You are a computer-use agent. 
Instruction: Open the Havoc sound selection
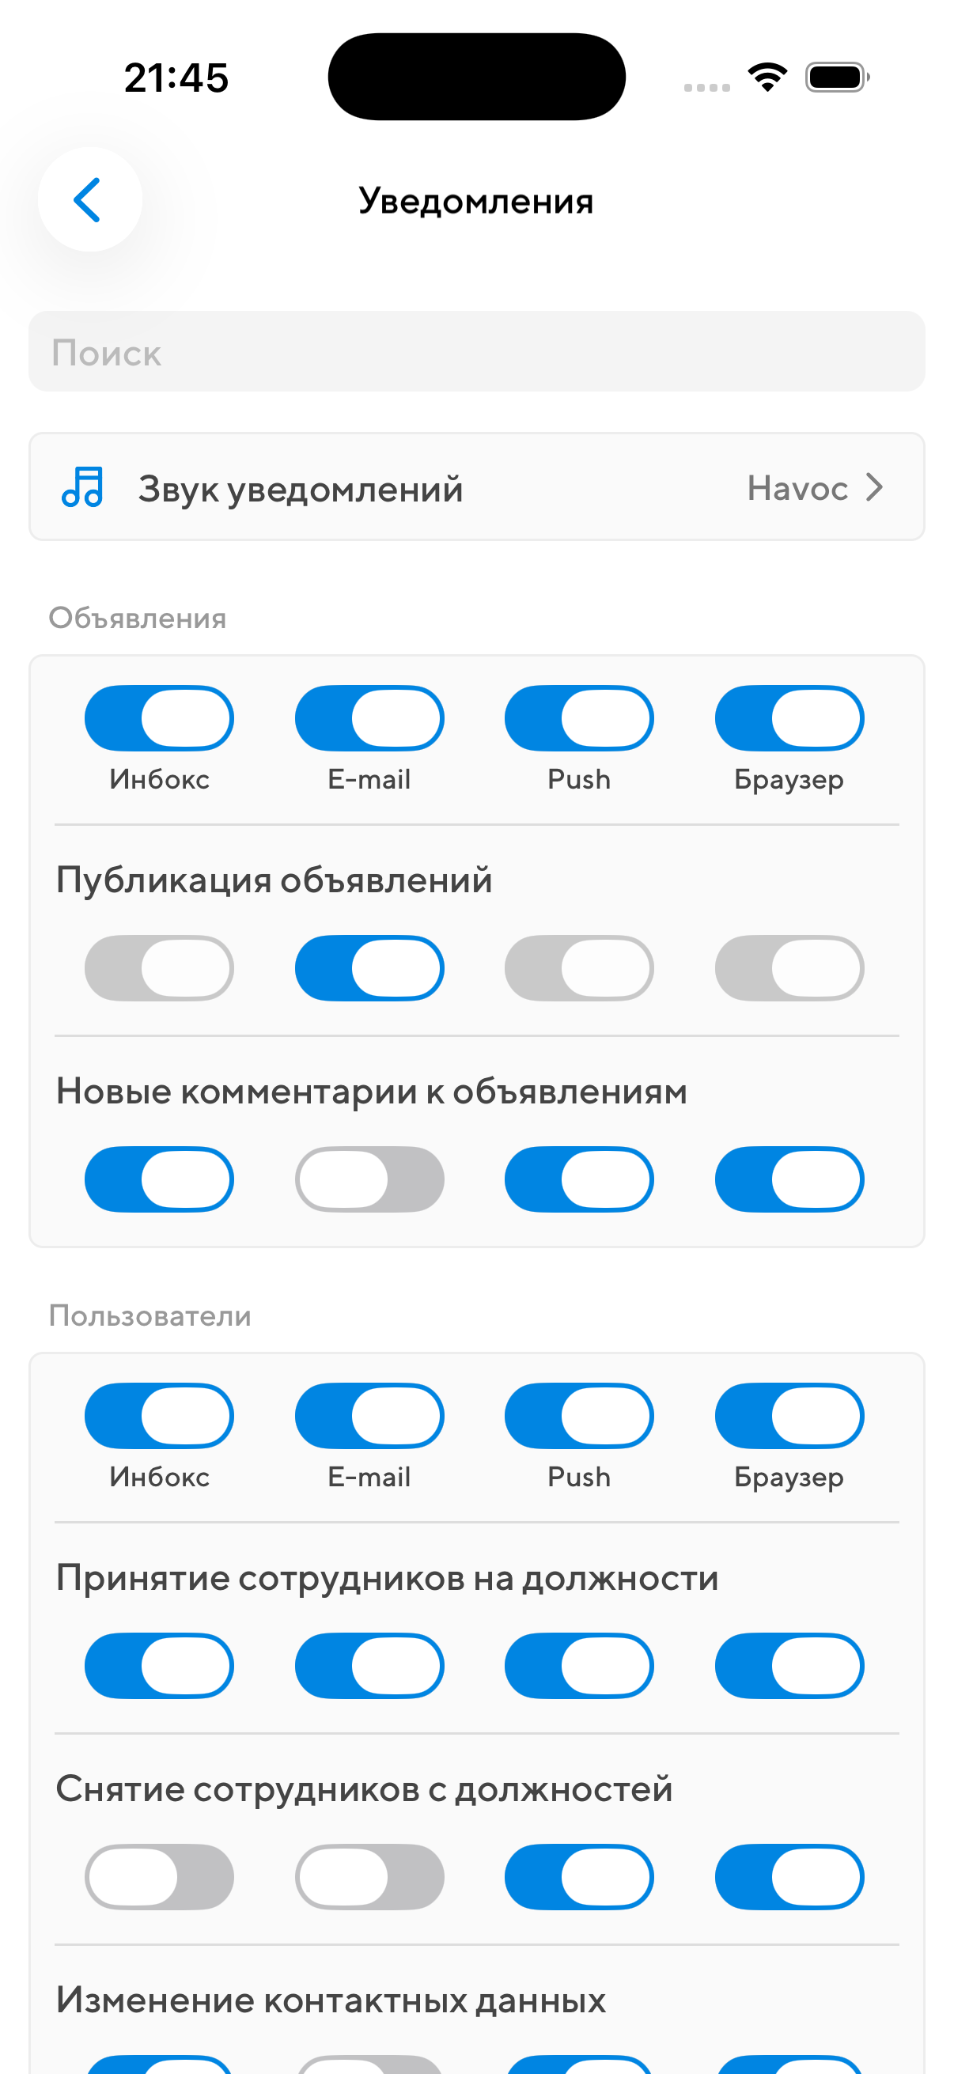[797, 488]
